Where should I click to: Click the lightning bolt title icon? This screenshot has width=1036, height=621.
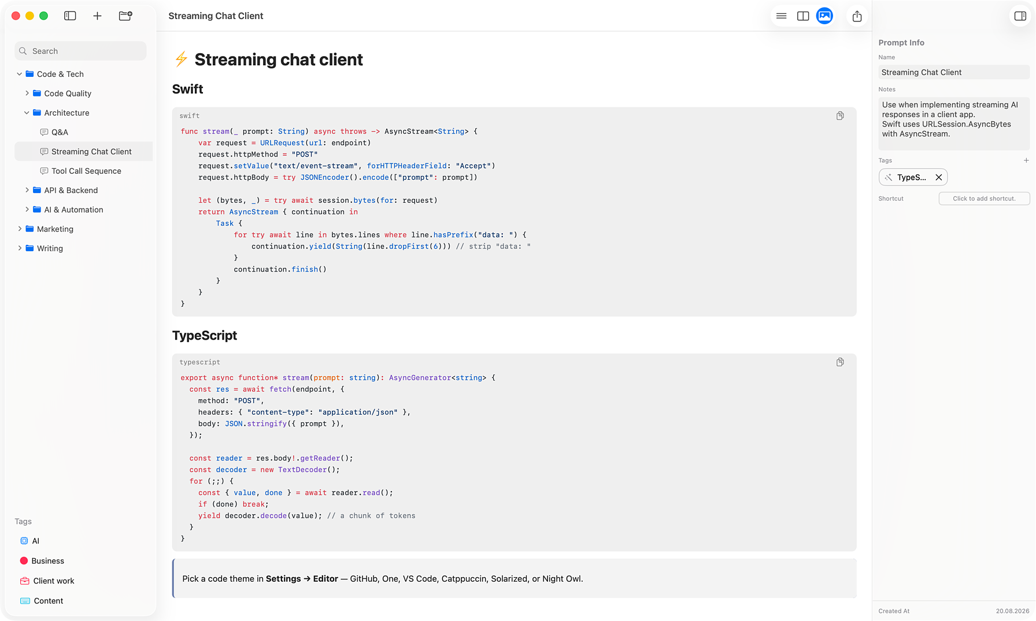181,59
